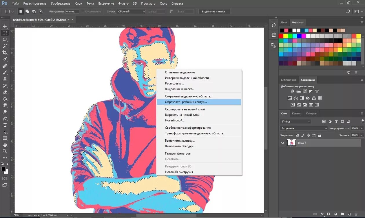Open the Стиль dropdown set to Обычный
Viewport: 365px width, 218px height.
coord(131,12)
